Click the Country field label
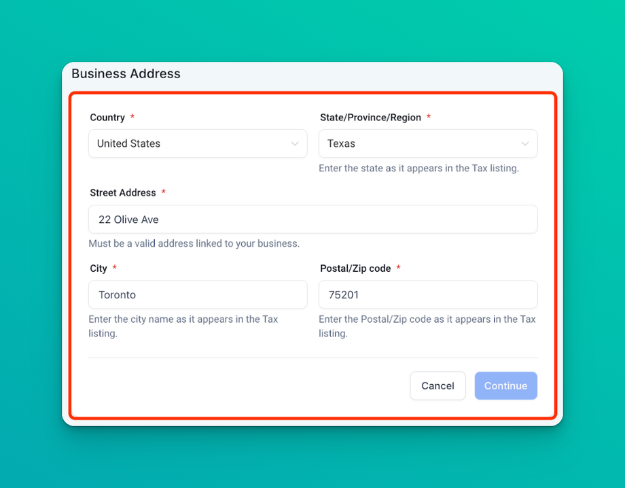The image size is (625, 488). tap(107, 118)
